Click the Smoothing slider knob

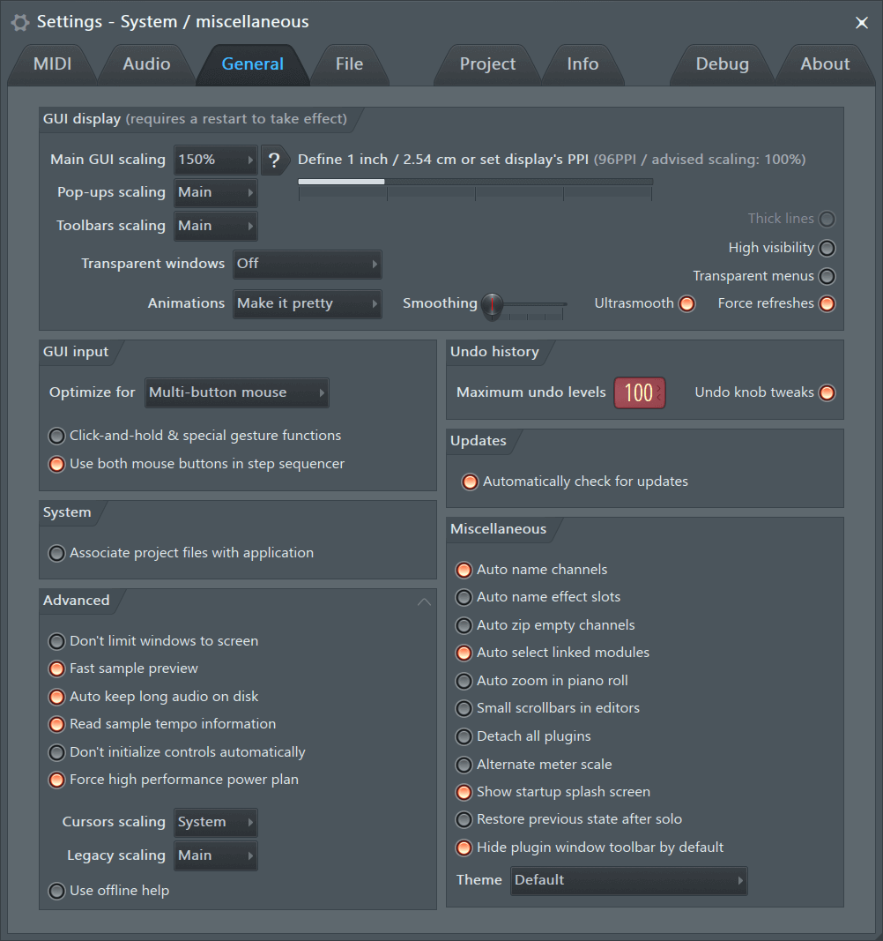(x=492, y=305)
